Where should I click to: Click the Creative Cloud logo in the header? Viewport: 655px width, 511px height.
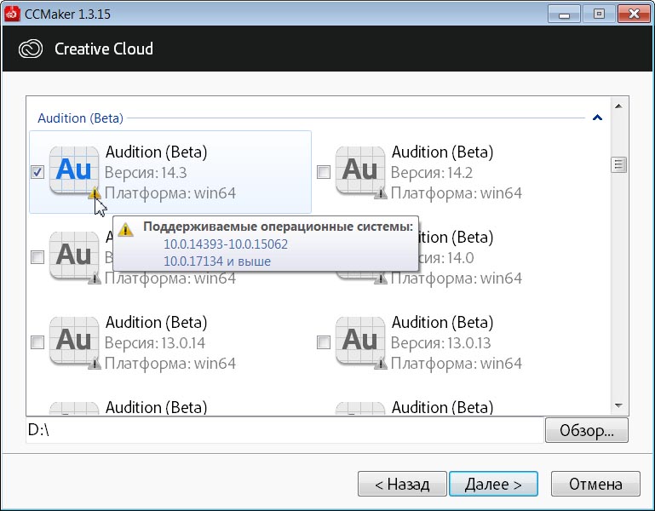pyautogui.click(x=31, y=49)
